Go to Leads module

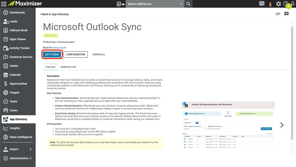(18, 22)
